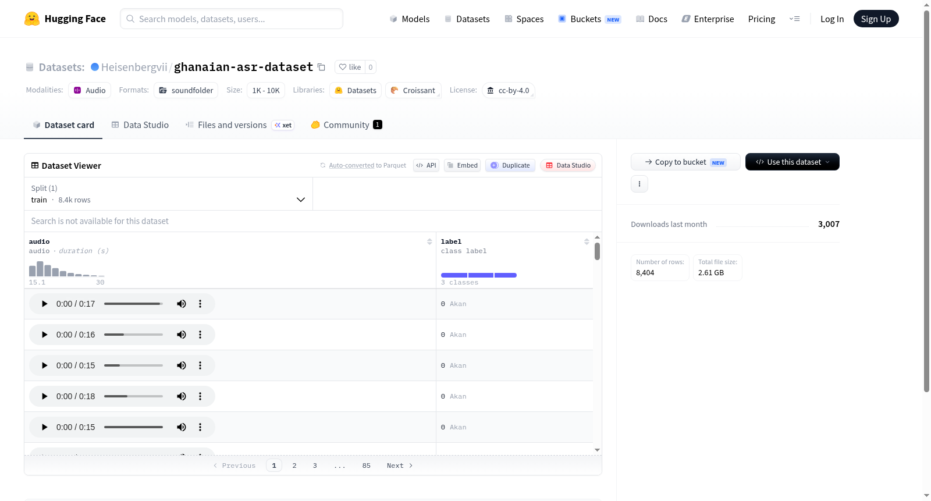Open the Pricing page

(762, 19)
